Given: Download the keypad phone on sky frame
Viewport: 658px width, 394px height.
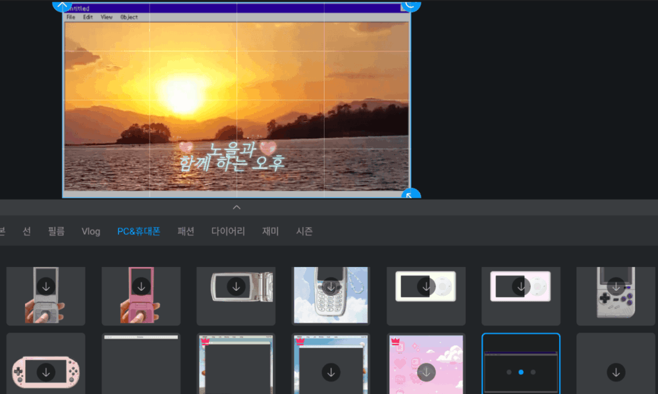Looking at the screenshot, I should pyautogui.click(x=331, y=286).
